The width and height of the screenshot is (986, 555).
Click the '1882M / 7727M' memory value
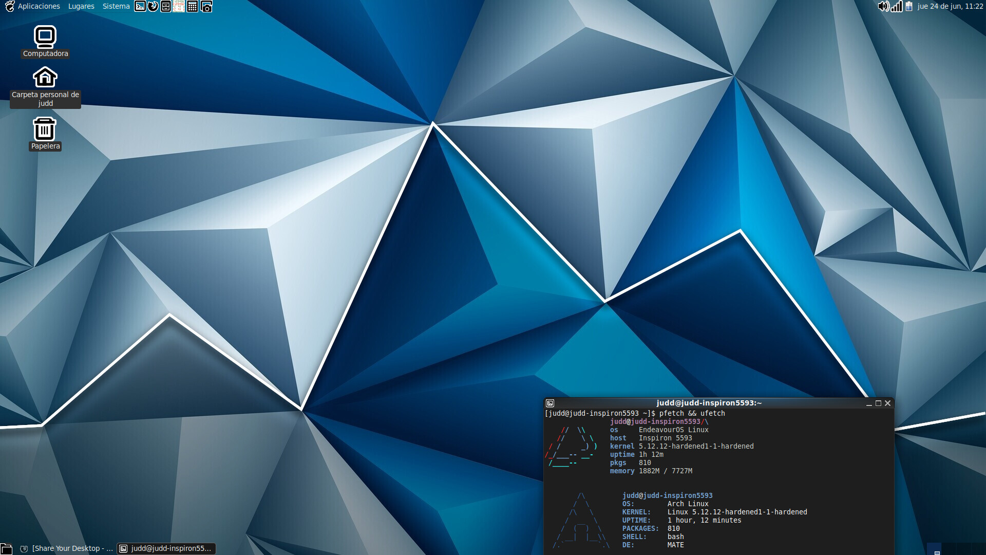click(x=665, y=471)
